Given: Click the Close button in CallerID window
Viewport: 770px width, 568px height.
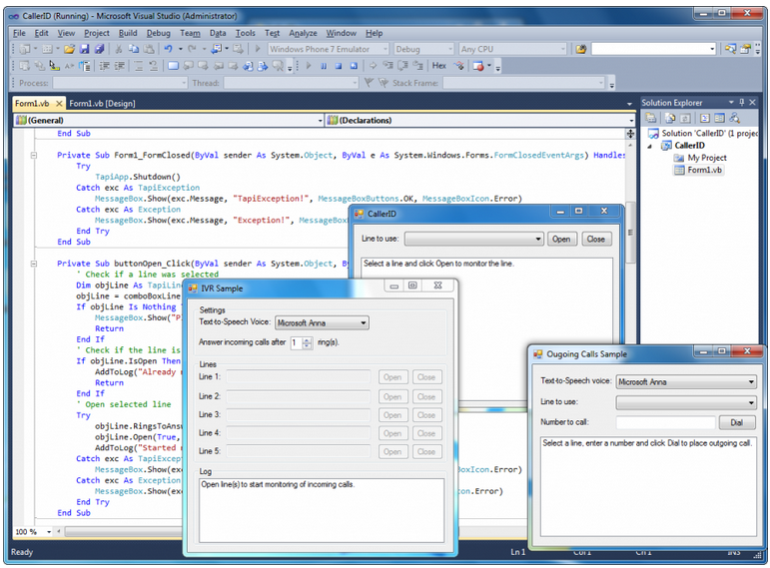Looking at the screenshot, I should coord(596,240).
